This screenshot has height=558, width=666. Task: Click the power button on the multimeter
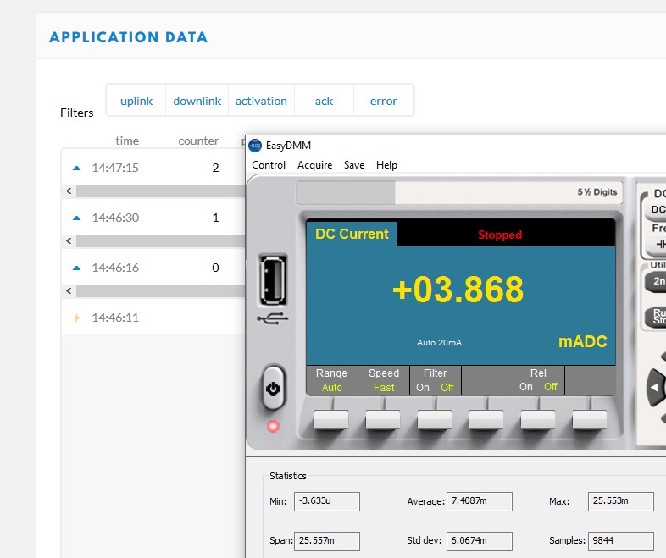coord(273,388)
